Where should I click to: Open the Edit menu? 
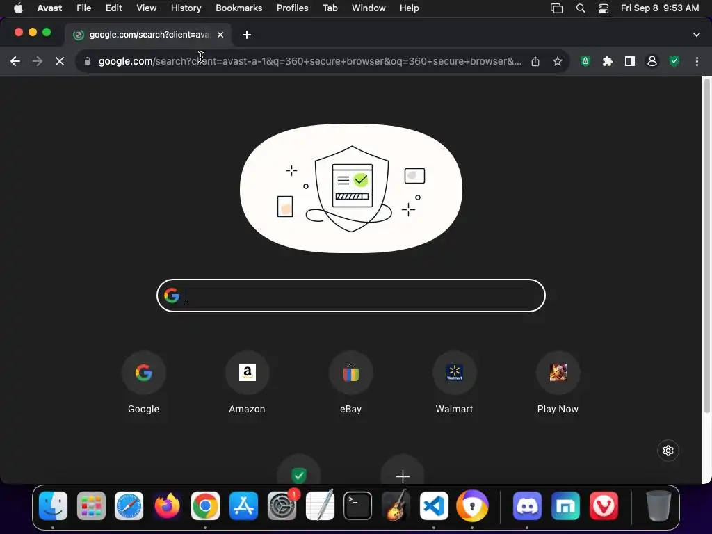(113, 8)
